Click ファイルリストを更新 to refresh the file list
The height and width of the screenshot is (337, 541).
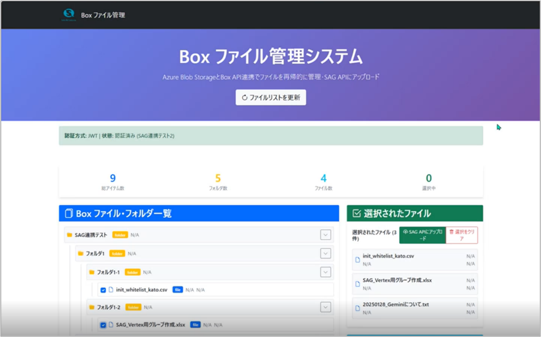pyautogui.click(x=270, y=97)
